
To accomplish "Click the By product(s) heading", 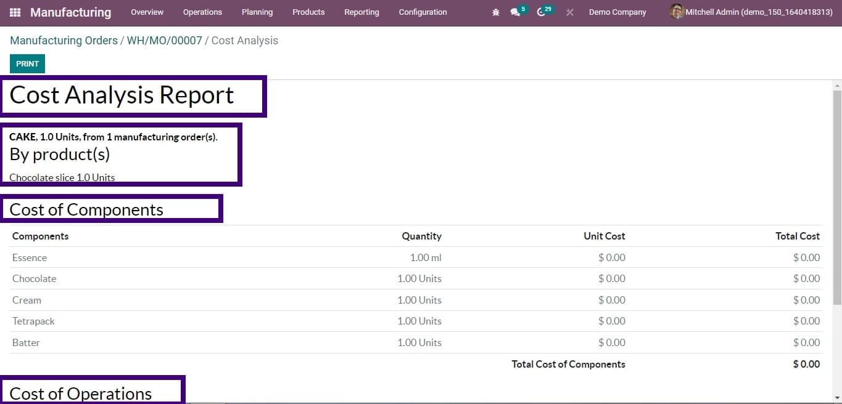I will pos(60,154).
